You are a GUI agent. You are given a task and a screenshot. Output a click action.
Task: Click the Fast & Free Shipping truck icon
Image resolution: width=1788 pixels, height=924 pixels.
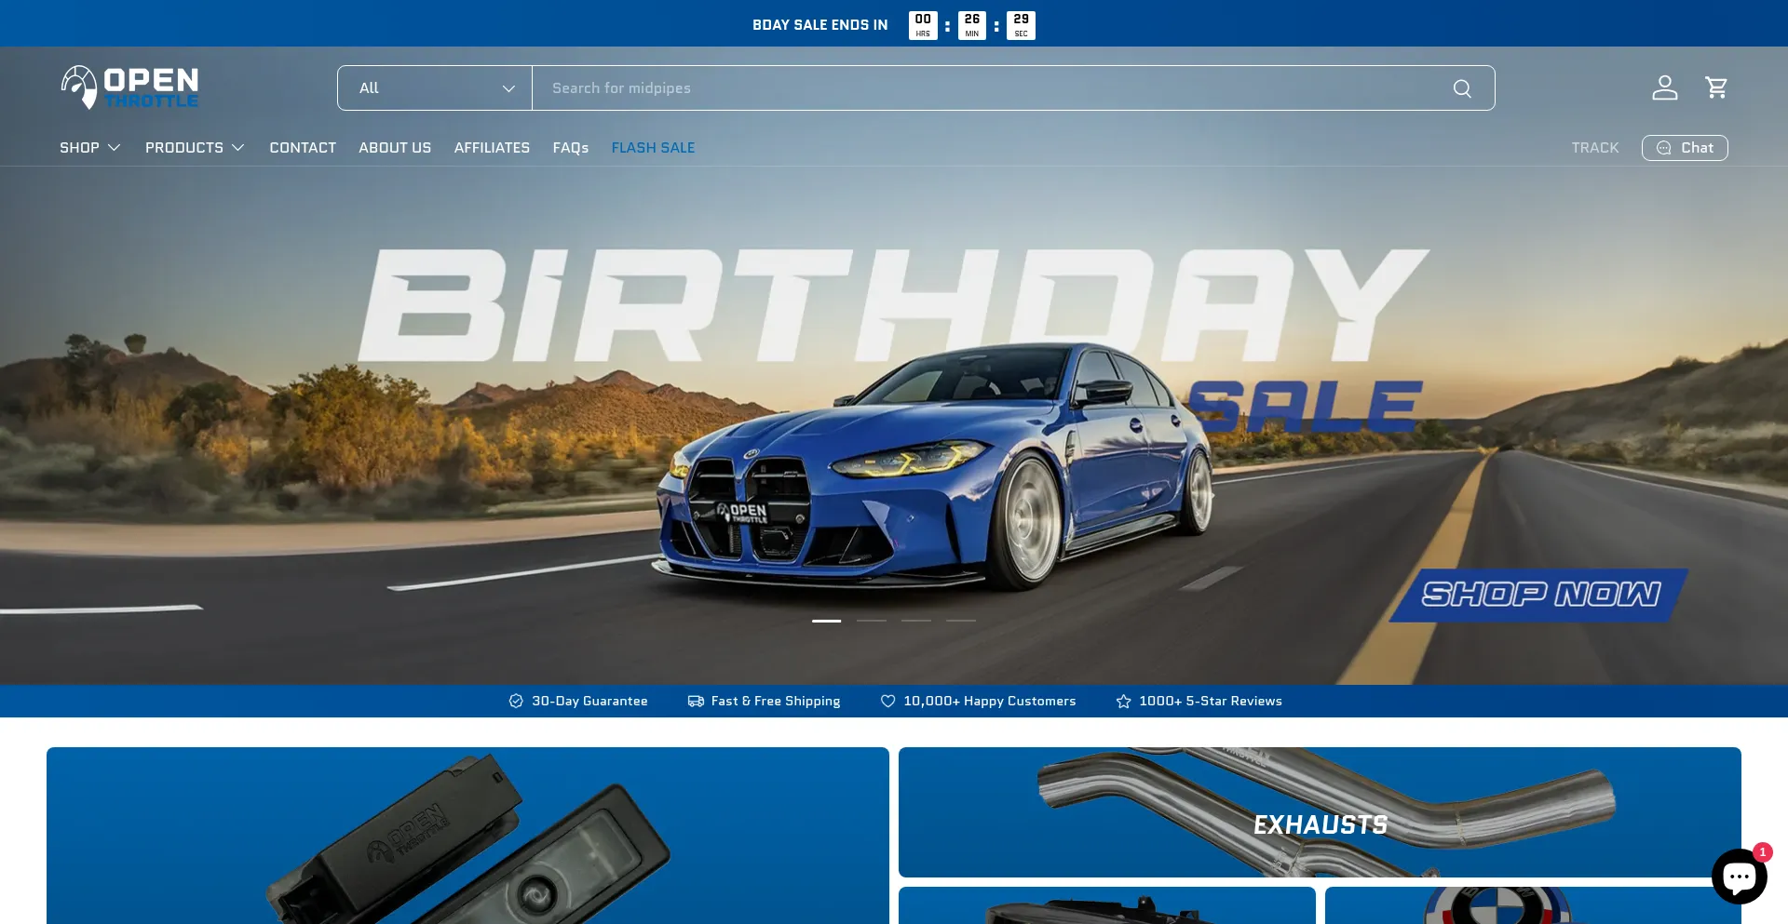(x=696, y=701)
